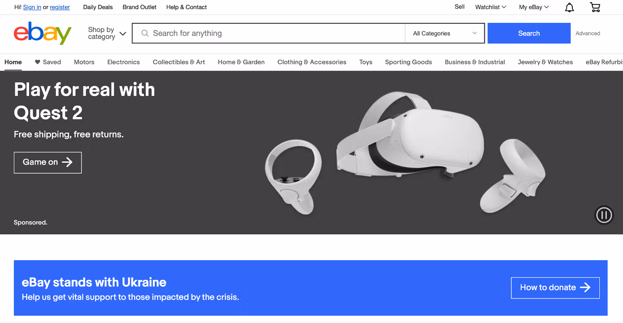Screen dimensions: 623x323
Task: Open the All Categories dropdown
Action: 445,33
